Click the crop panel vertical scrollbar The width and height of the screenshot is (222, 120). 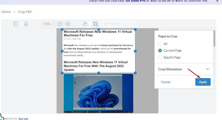(214, 38)
